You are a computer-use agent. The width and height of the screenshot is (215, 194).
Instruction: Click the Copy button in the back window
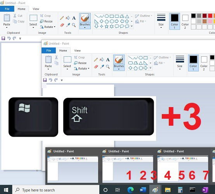coord(19,21)
